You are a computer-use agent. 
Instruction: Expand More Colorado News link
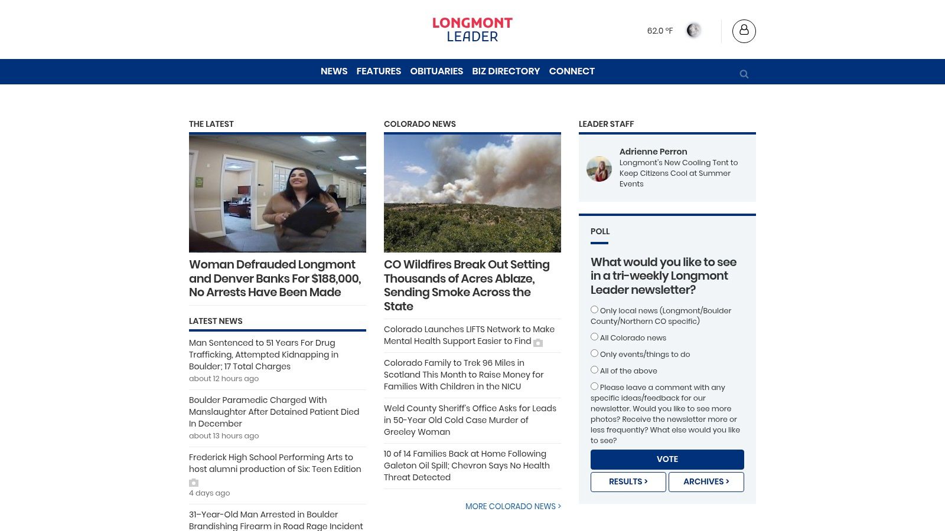[513, 506]
